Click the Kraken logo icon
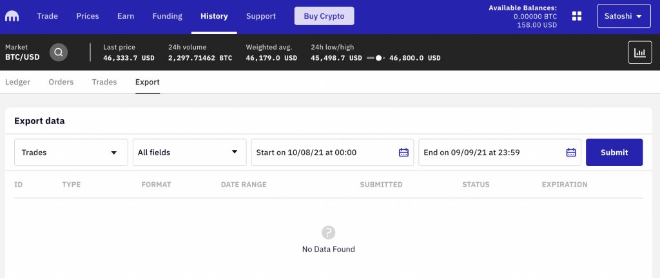The width and height of the screenshot is (660, 278). (x=12, y=17)
